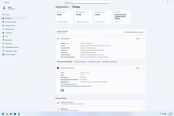Copy Windows specs with Kopioi button
The height and width of the screenshot is (116, 174).
point(138,68)
